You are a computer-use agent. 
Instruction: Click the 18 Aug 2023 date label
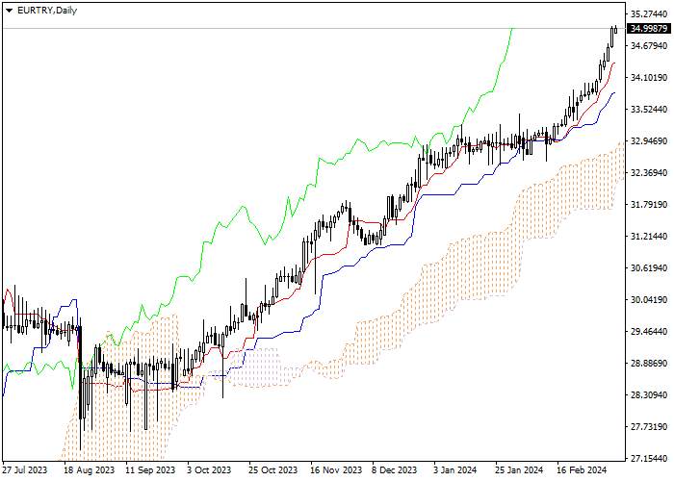click(89, 469)
